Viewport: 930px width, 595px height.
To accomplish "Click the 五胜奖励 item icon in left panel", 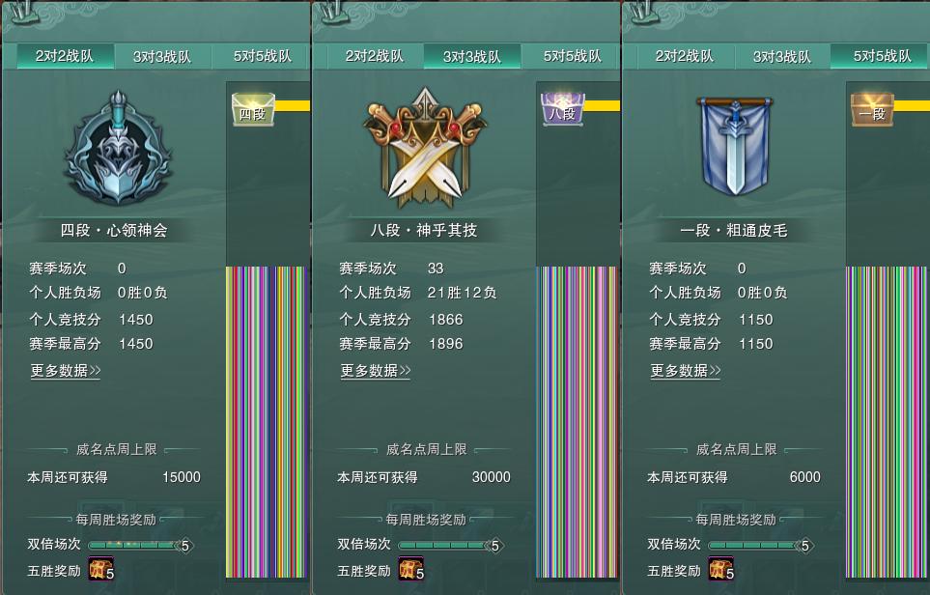I will pyautogui.click(x=100, y=569).
